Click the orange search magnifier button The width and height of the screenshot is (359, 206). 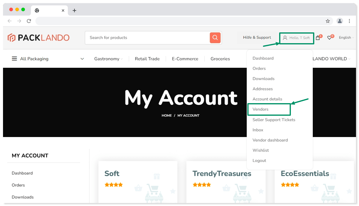tap(215, 38)
